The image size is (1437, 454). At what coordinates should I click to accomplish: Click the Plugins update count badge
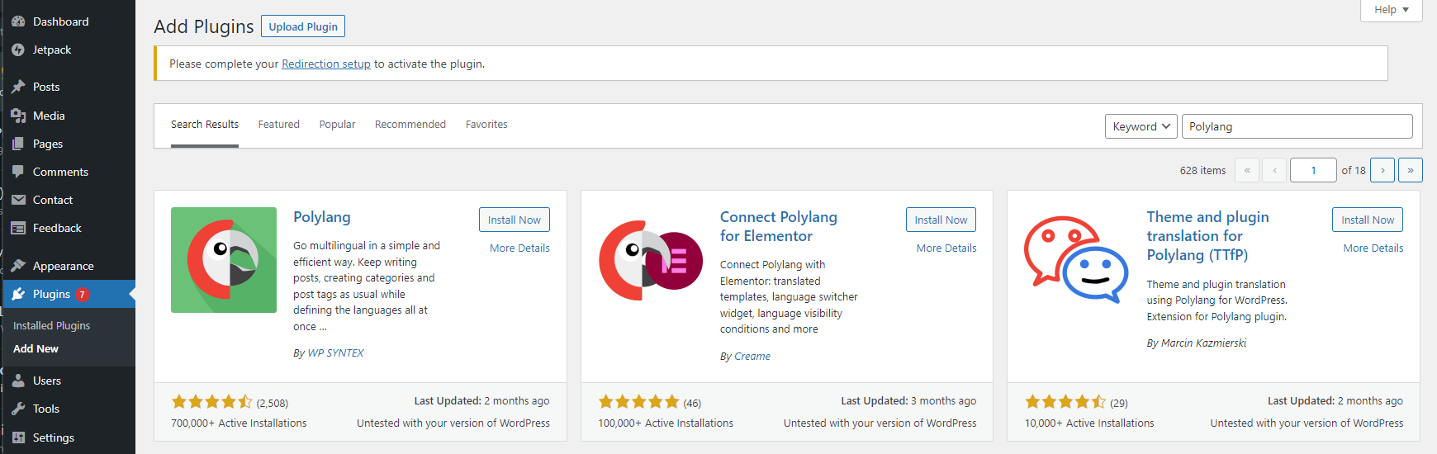tap(82, 294)
